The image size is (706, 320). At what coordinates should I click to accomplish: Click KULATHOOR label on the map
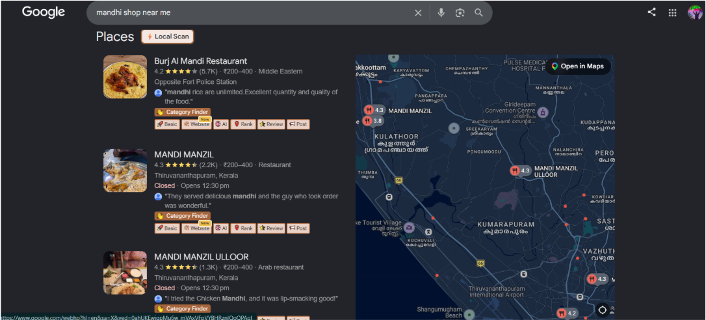395,137
